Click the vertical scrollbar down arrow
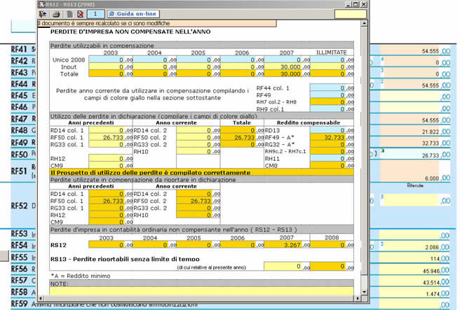 [x=364, y=292]
